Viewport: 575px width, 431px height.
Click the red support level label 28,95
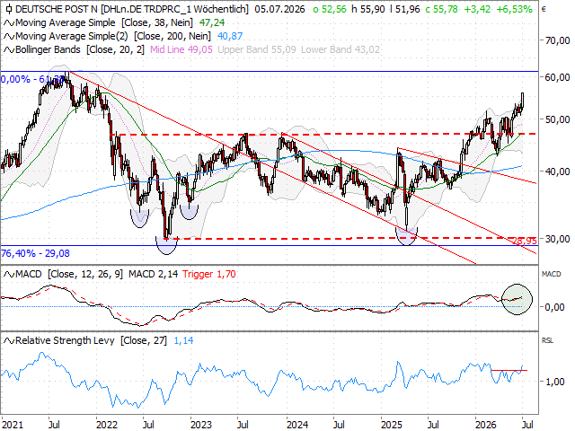tap(525, 241)
